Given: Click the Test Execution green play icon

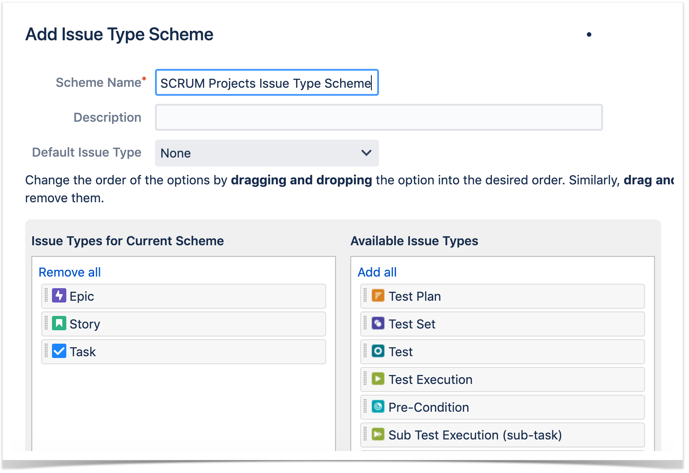Looking at the screenshot, I should [378, 379].
